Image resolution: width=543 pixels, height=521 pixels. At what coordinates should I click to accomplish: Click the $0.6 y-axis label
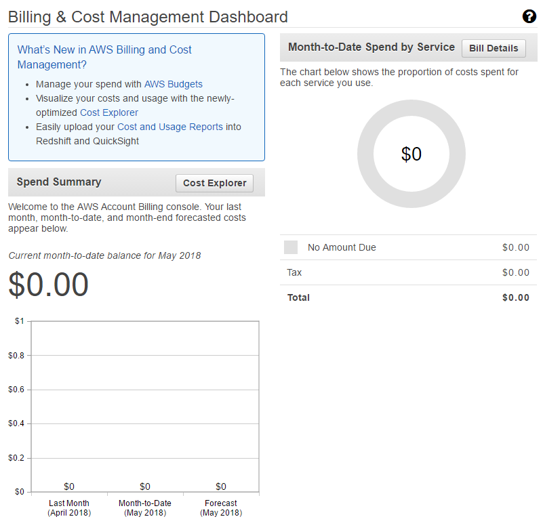[16, 390]
